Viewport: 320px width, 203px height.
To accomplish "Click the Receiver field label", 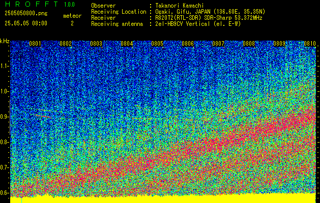I will pos(103,18).
